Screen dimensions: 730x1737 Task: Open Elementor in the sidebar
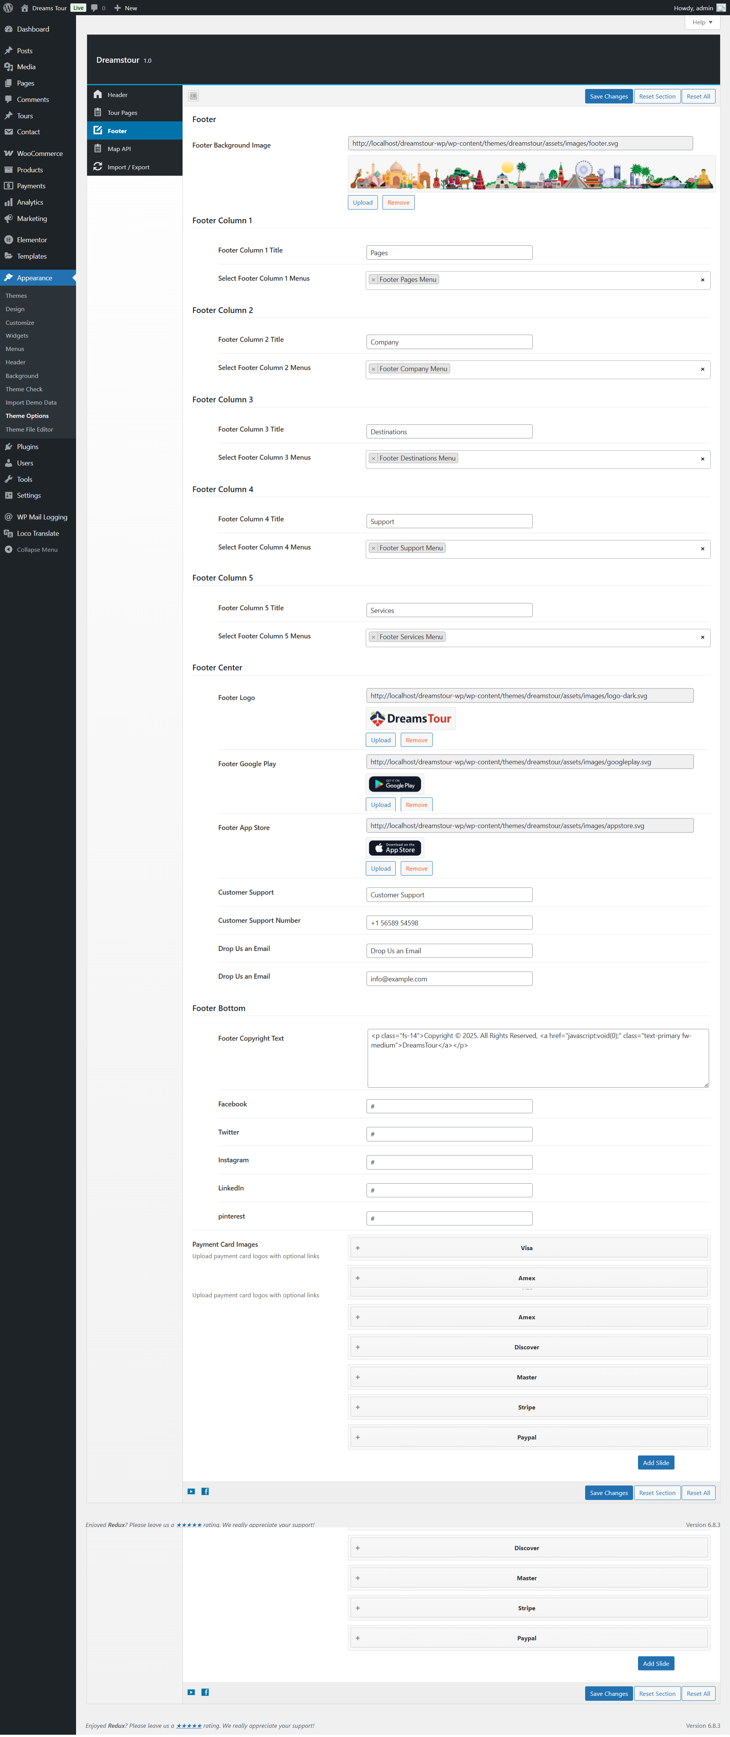(x=32, y=240)
